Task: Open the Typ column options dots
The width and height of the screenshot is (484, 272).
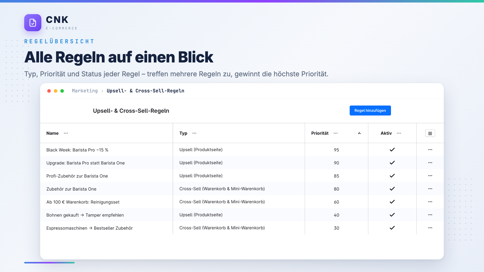Action: [x=194, y=133]
